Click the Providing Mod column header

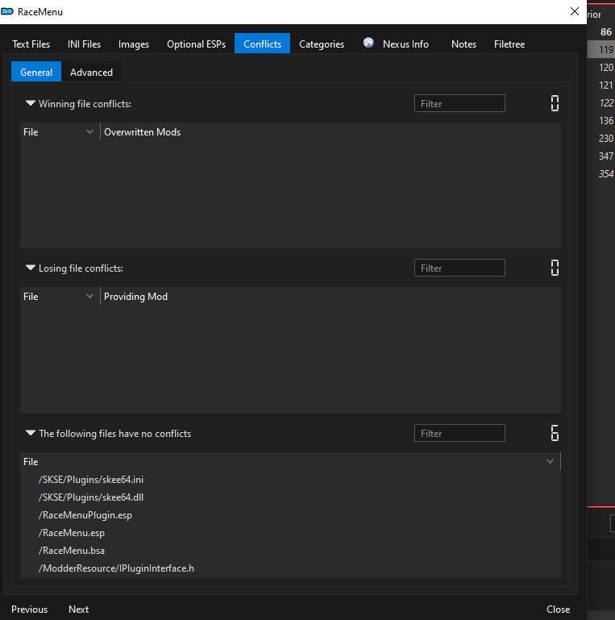tap(135, 297)
